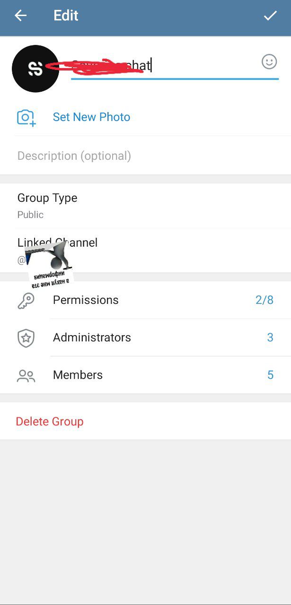291x605 pixels.
Task: Focus the group name text field
Action: click(x=165, y=66)
